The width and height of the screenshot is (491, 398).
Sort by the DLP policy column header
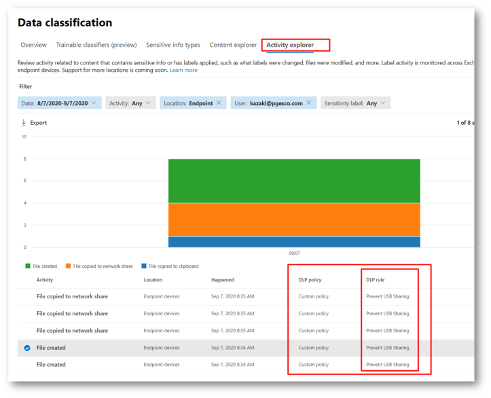point(310,280)
